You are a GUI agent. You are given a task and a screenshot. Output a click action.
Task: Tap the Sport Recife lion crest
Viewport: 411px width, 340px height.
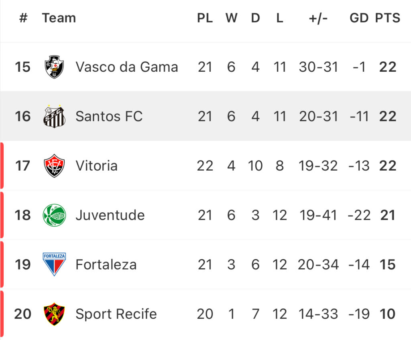tap(54, 314)
